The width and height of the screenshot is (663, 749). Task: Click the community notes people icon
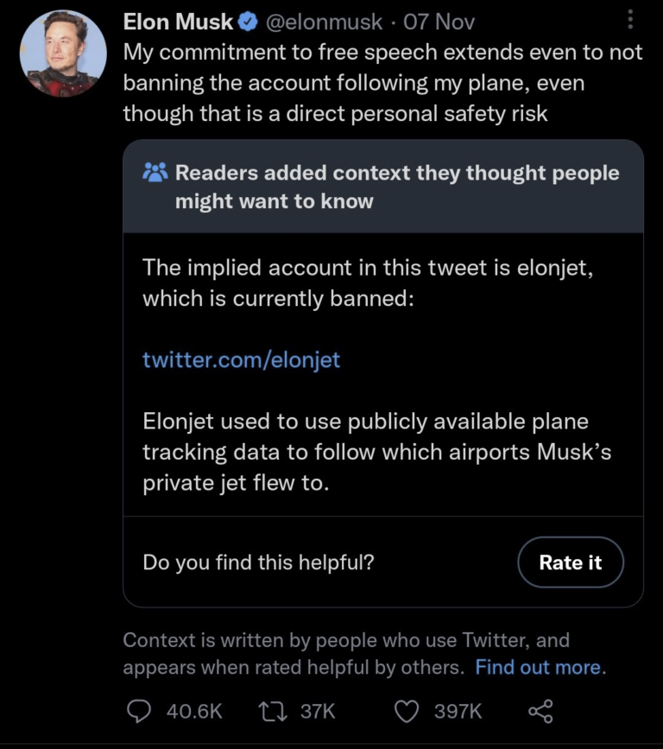(155, 173)
